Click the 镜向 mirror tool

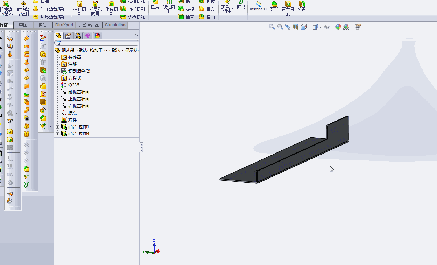(207, 17)
